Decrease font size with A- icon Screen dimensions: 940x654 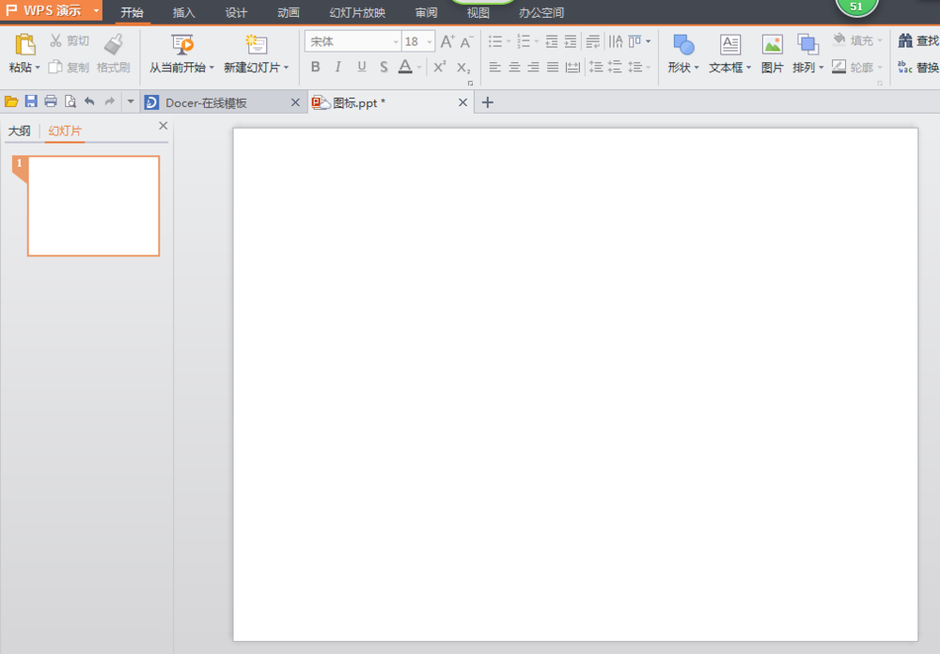point(466,41)
